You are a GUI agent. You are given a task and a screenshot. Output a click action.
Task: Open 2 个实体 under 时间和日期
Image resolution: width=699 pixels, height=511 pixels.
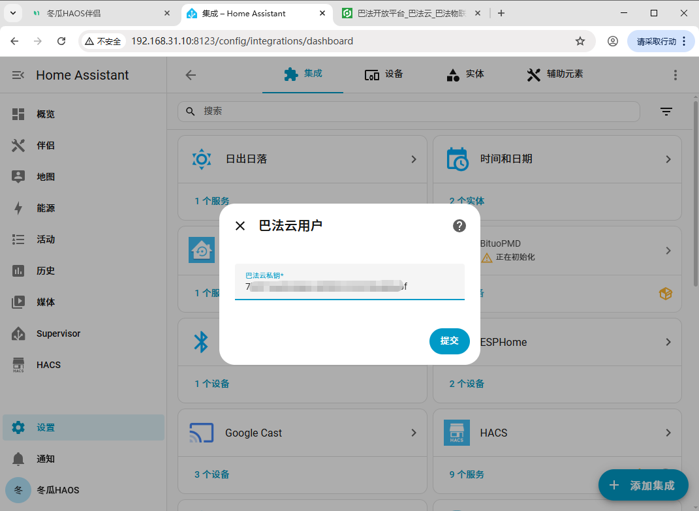(467, 201)
